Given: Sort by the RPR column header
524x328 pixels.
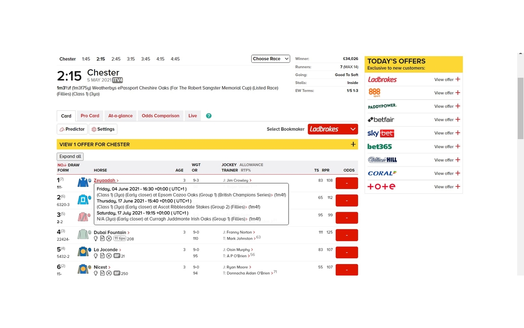Looking at the screenshot, I should (325, 170).
